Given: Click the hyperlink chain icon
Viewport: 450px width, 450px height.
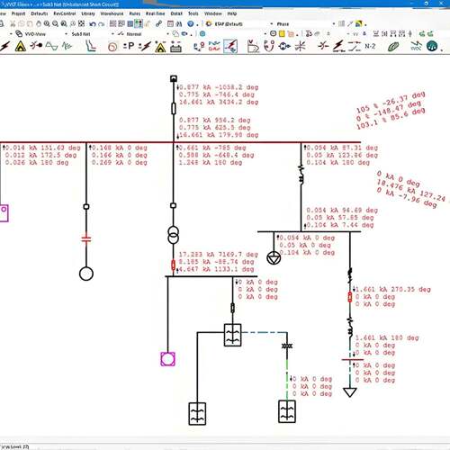Looking at the screenshot, I should [x=158, y=23].
